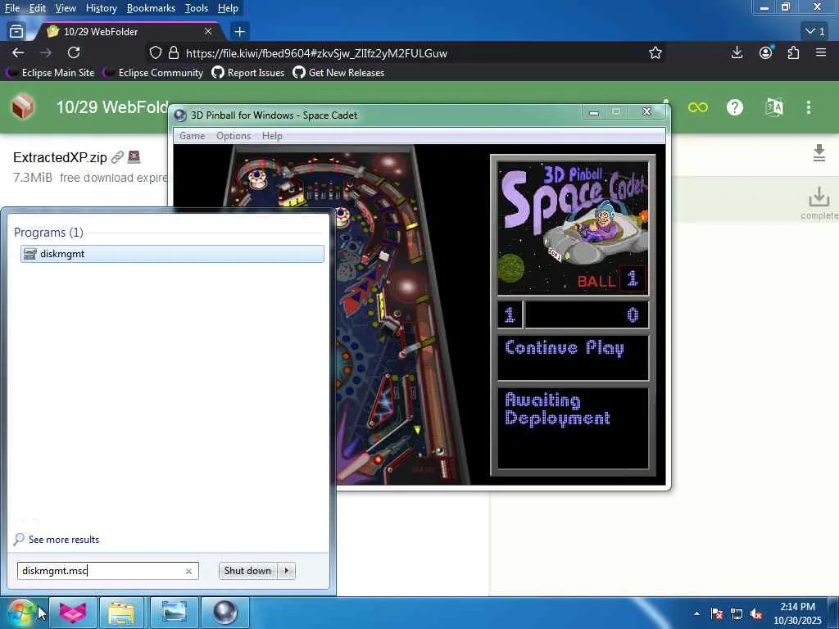Viewport: 839px width, 629px height.
Task: Click the download all icon
Action: tap(819, 152)
